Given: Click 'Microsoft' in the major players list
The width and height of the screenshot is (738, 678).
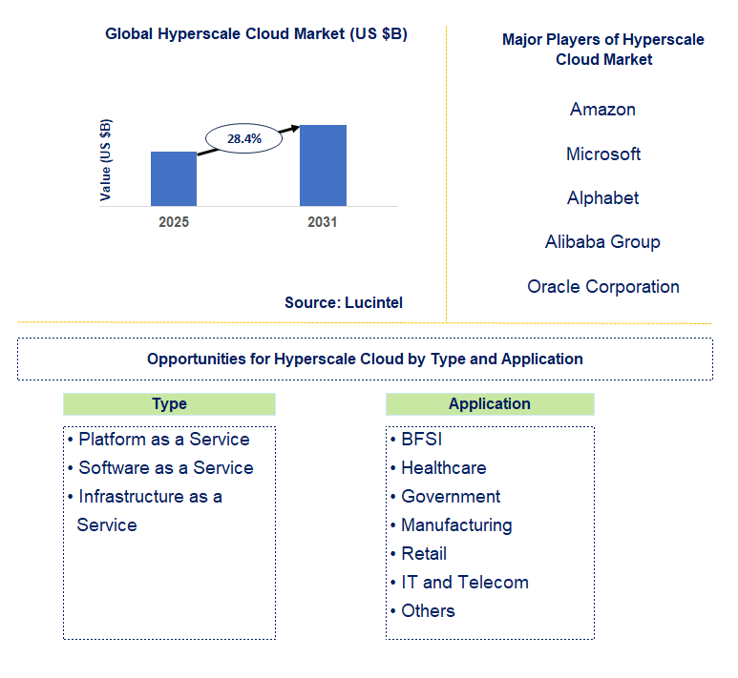Looking at the screenshot, I should coord(603,154).
